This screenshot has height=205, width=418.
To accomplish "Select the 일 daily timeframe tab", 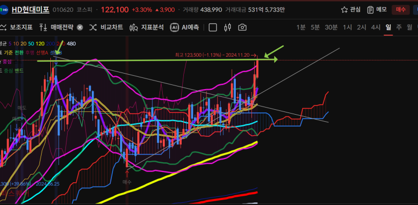I will (388, 27).
